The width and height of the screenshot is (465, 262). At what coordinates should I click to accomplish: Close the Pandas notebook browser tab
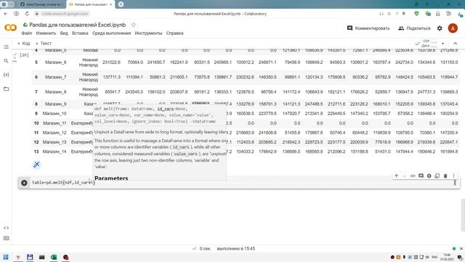click(110, 4)
